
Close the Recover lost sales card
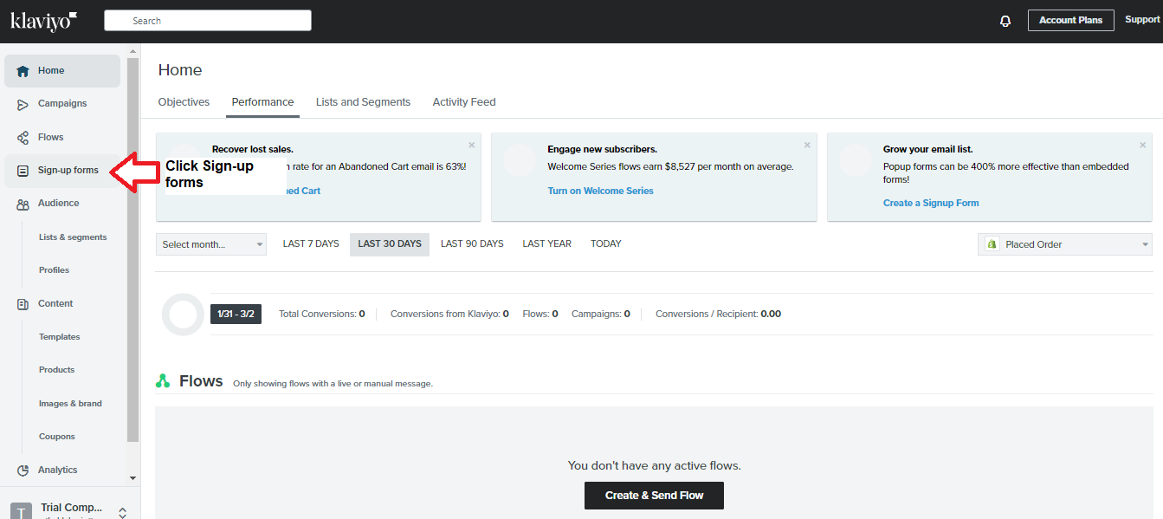point(472,145)
